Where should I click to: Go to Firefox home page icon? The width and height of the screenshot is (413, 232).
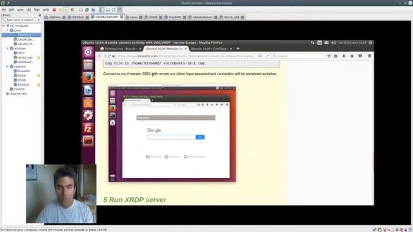352,56
